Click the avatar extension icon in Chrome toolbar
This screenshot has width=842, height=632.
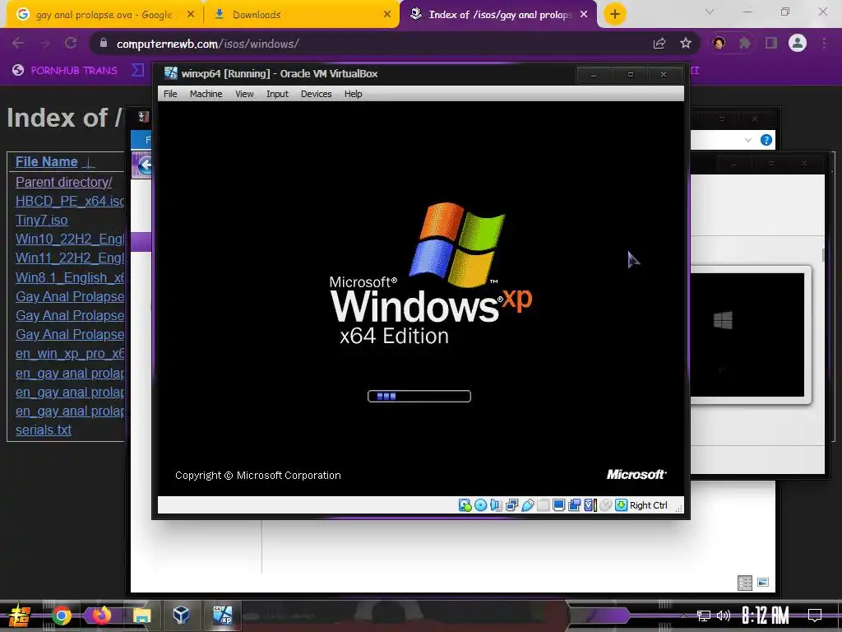coord(719,44)
